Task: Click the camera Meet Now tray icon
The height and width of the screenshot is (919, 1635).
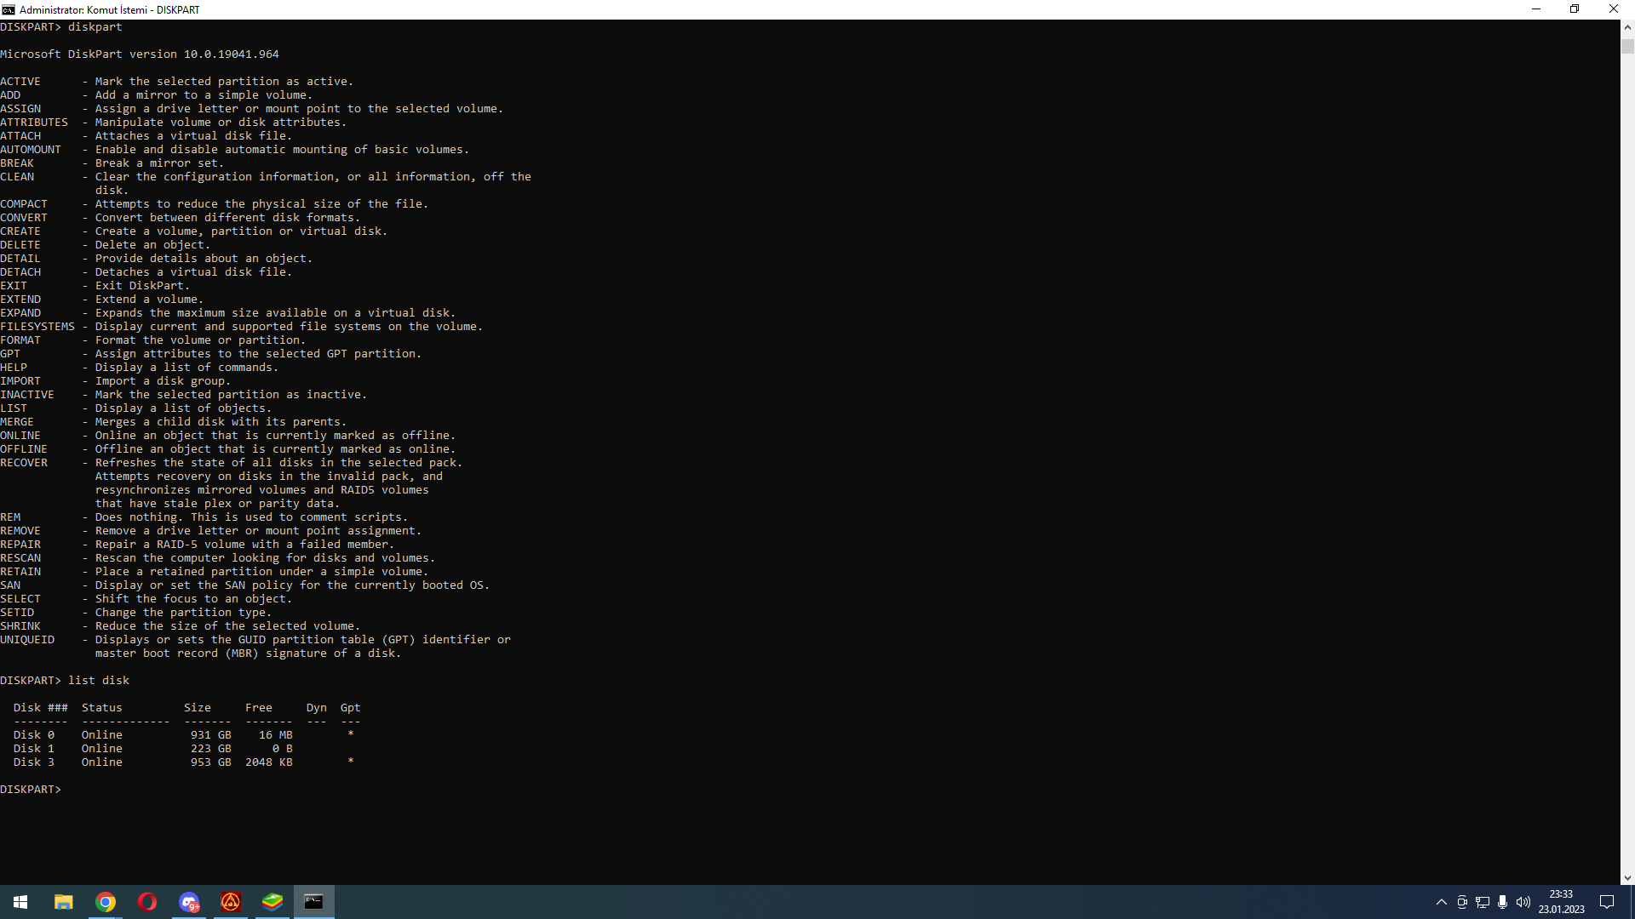Action: tap(1462, 902)
